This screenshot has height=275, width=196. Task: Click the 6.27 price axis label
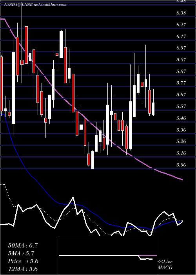pyautogui.click(x=181, y=24)
